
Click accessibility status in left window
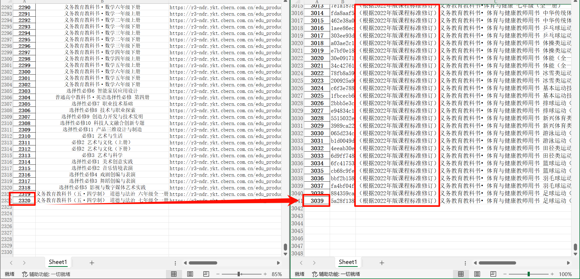tap(46, 274)
